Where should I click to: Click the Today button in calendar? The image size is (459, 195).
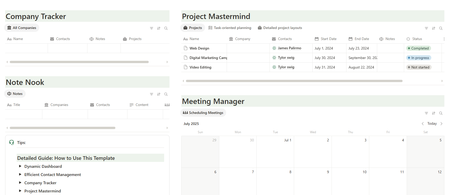[x=432, y=124]
